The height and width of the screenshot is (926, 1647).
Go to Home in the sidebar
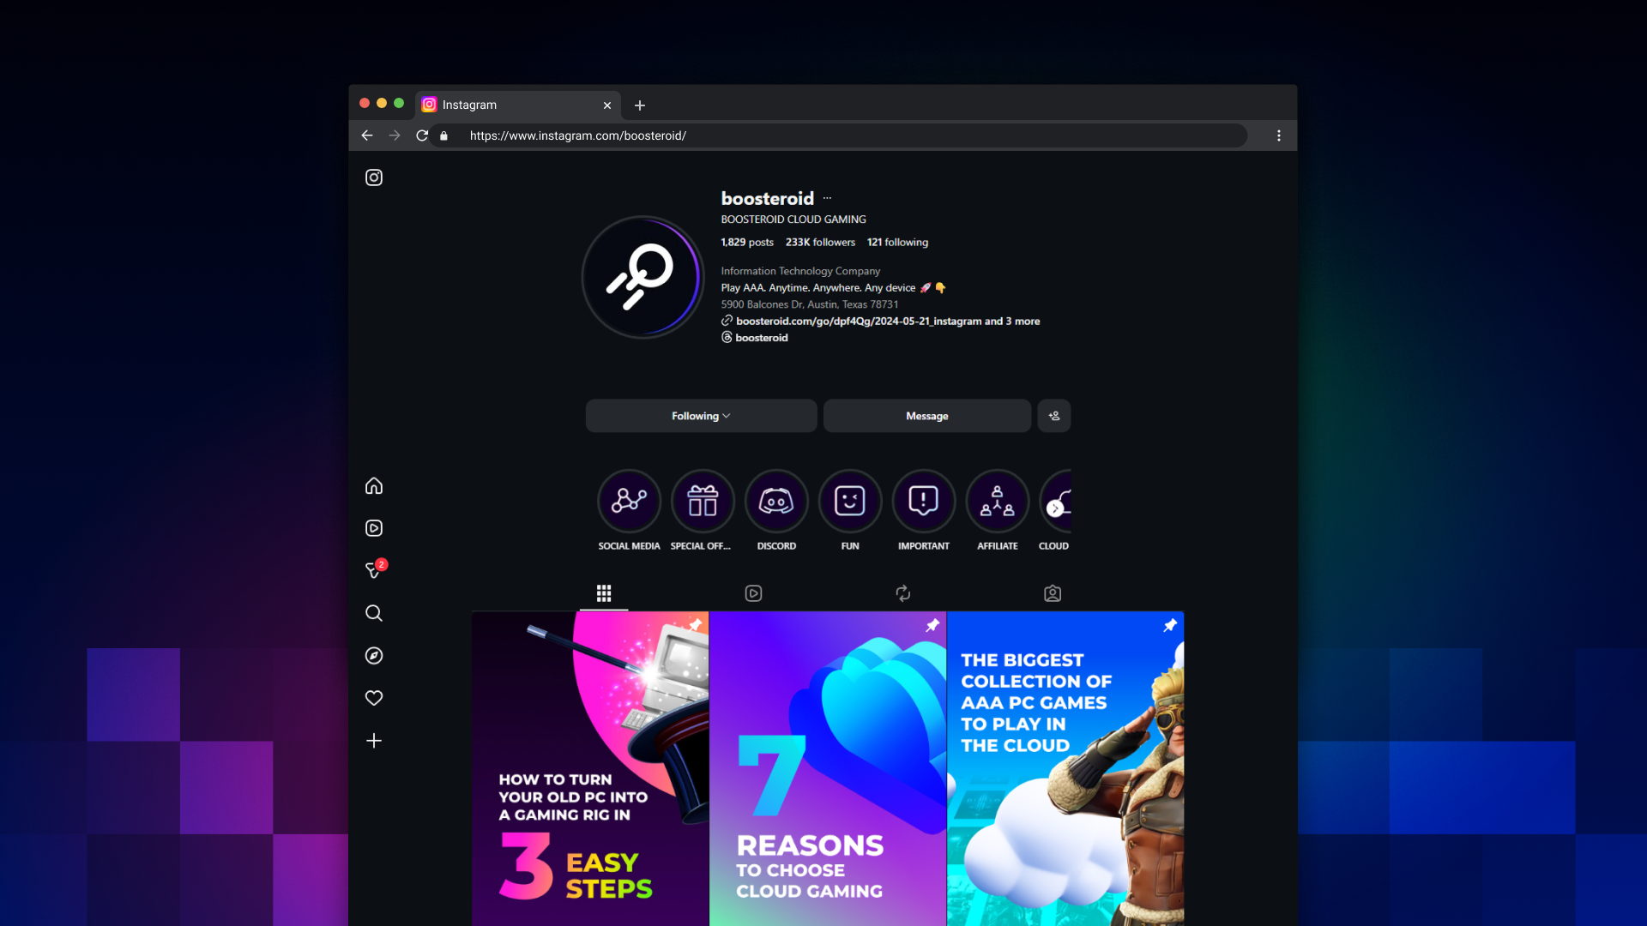coord(374,486)
